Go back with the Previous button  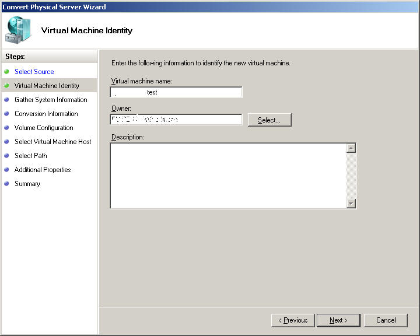coord(293,320)
